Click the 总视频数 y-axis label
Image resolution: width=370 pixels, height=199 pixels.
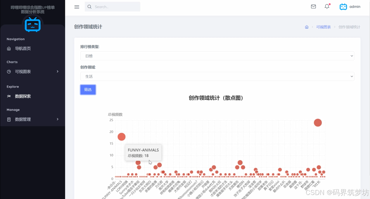[115, 114]
